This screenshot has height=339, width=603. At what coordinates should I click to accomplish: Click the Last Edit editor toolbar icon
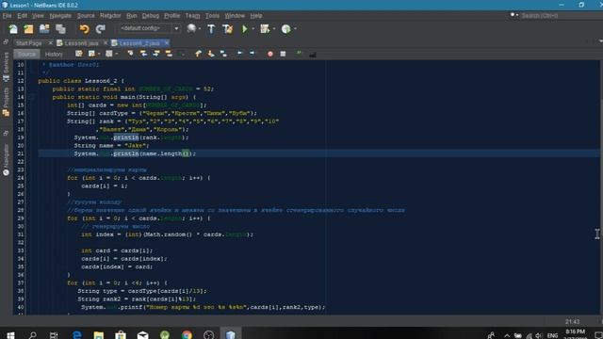pyautogui.click(x=79, y=54)
